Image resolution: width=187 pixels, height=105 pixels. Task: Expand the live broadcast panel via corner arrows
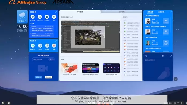tap(171, 12)
